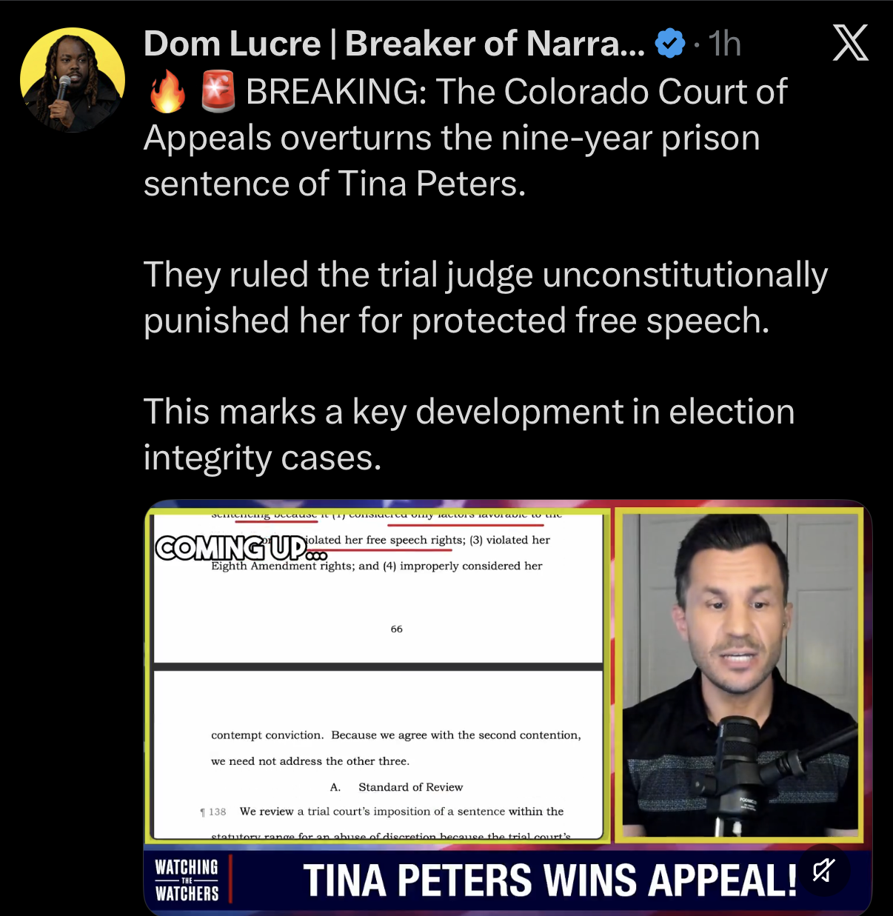Expand the truncated Breaker of Narra... name
The height and width of the screenshot is (916, 893).
click(495, 44)
